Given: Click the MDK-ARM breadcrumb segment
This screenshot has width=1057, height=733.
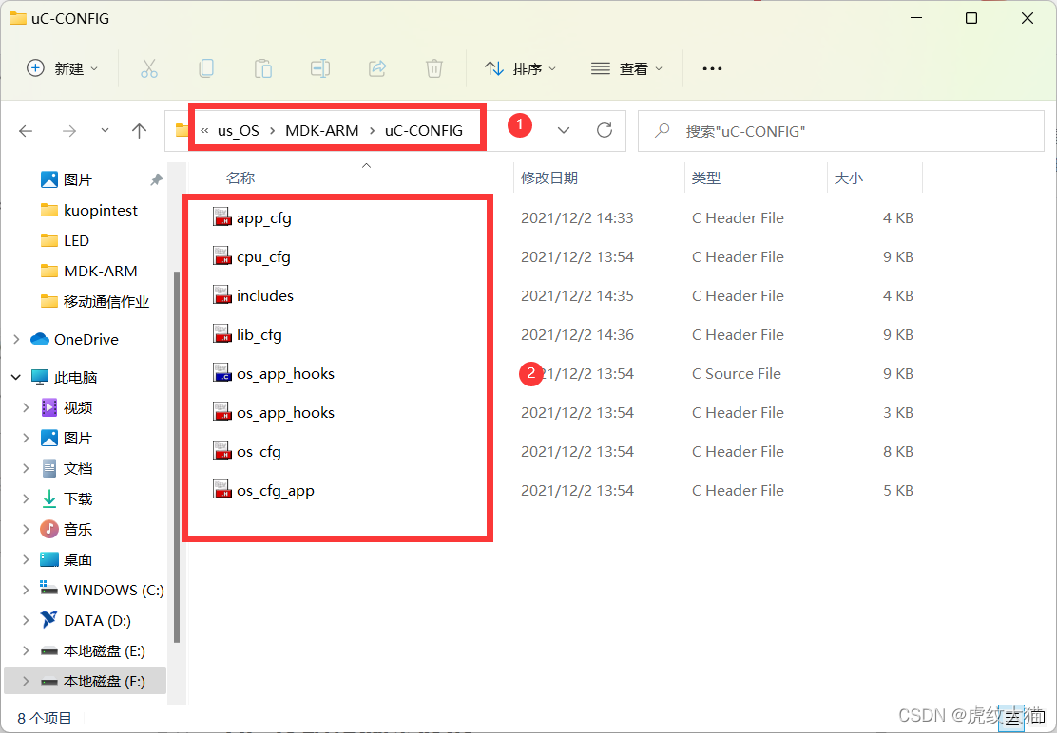Looking at the screenshot, I should click(x=321, y=131).
